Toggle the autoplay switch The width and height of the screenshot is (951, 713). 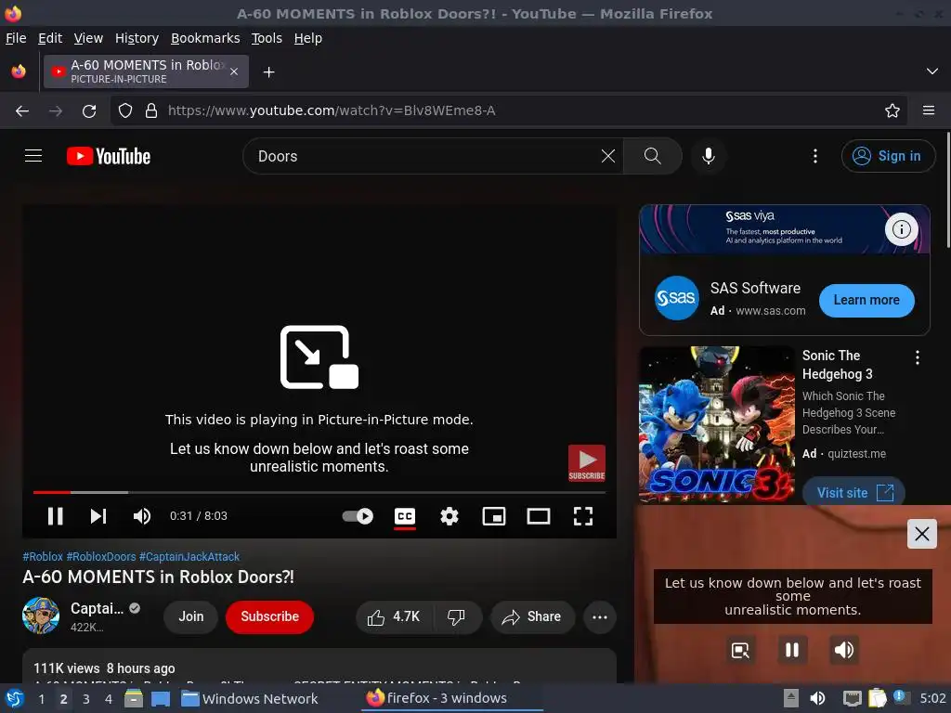[x=358, y=516]
